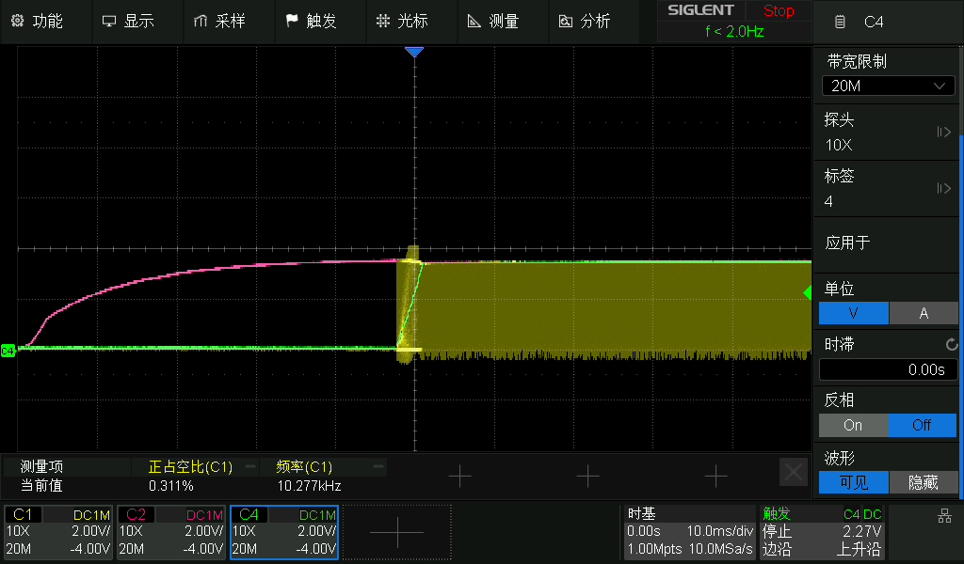Click the 0.311% duty cycle value

click(171, 486)
